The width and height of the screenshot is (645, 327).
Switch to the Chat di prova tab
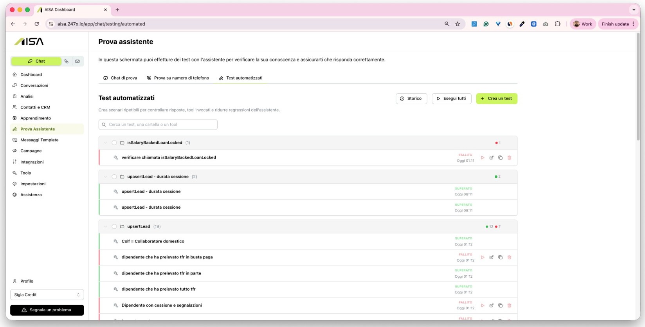pos(120,78)
